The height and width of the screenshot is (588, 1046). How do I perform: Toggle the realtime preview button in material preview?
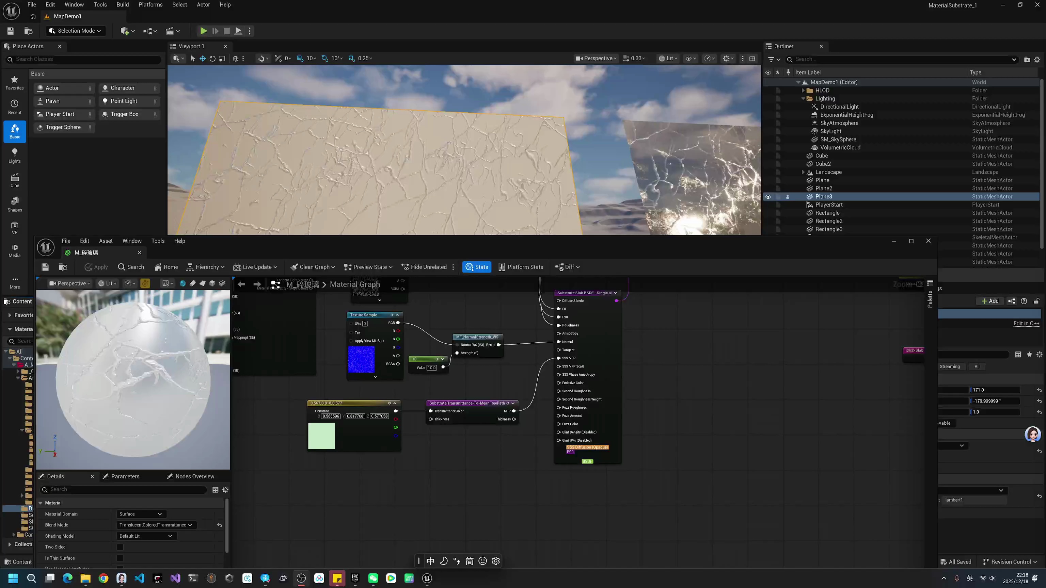[x=145, y=283]
